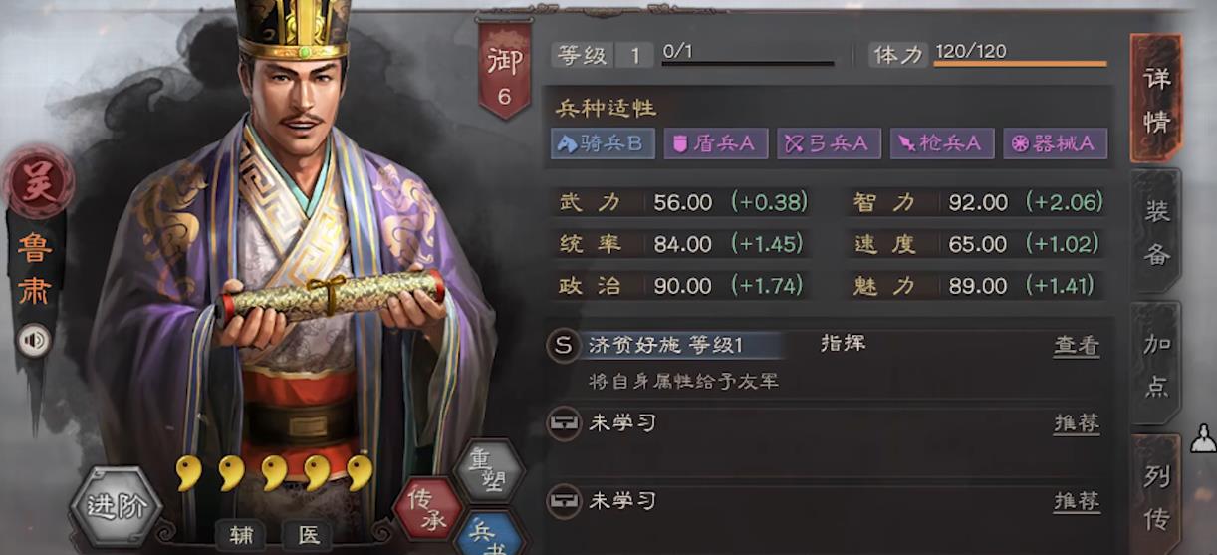Image resolution: width=1217 pixels, height=555 pixels.
Task: Click the small figure icon at the right edge
Action: 1204,438
